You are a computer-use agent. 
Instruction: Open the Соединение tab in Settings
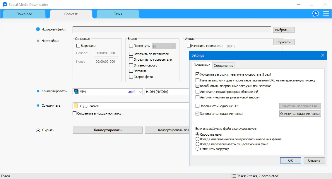223,66
